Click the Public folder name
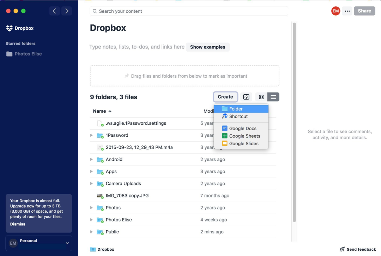The width and height of the screenshot is (381, 256). (x=112, y=232)
